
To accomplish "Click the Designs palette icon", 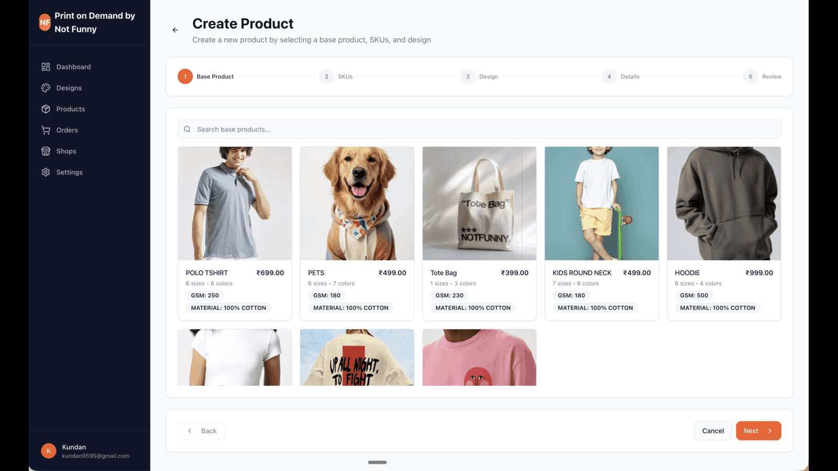I will click(46, 88).
